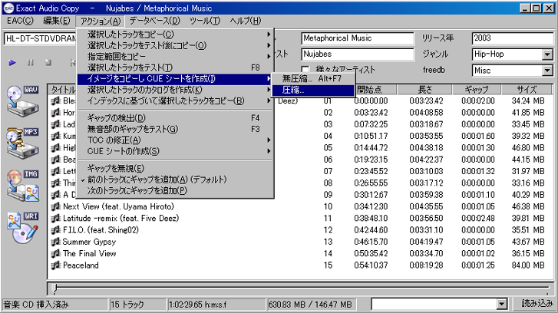Select track Next View (feat. Uyama Hiroto)
The width and height of the screenshot is (558, 313).
pyautogui.click(x=299, y=206)
